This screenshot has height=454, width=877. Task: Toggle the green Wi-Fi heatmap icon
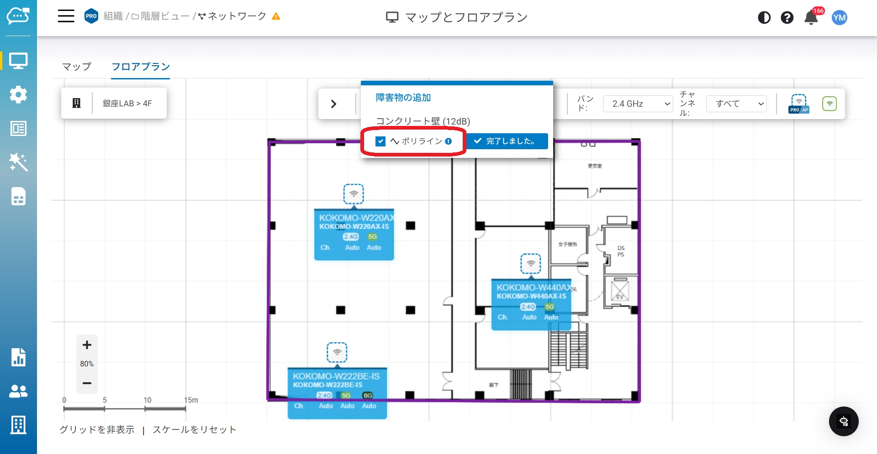click(x=829, y=104)
